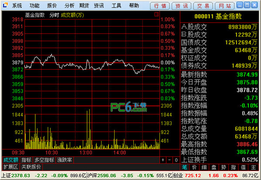This screenshot has height=180, width=261.
Task: Click the 关联报价 button
Action: [x=31, y=167]
